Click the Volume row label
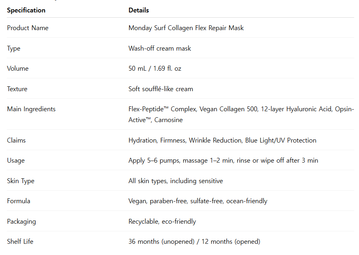 (18, 68)
